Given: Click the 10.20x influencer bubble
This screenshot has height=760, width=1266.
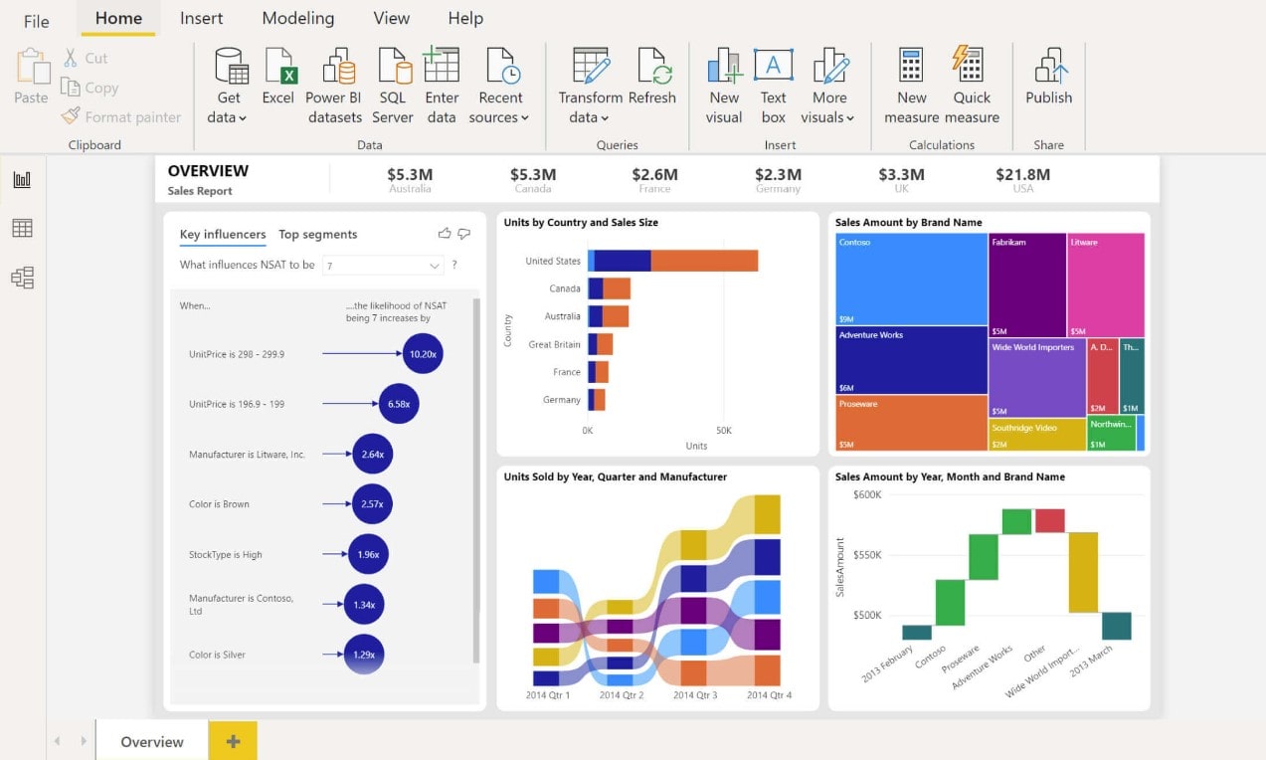Looking at the screenshot, I should 423,354.
